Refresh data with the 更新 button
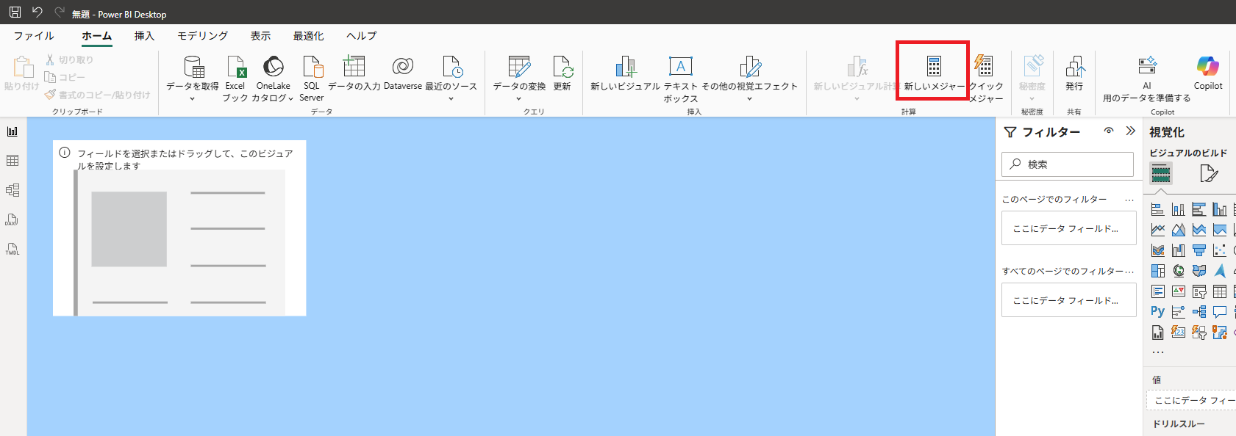This screenshot has height=436, width=1236. click(562, 73)
